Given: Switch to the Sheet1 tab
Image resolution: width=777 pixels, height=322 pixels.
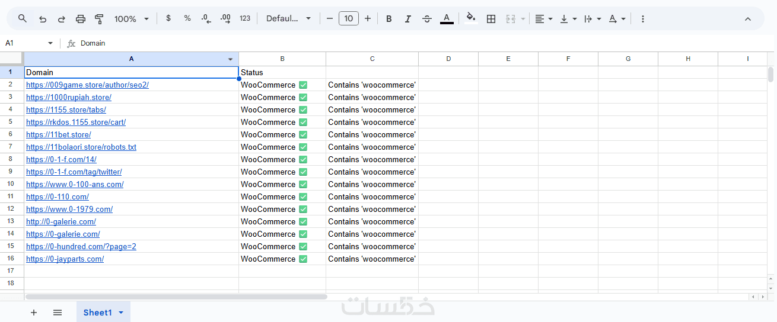Looking at the screenshot, I should pyautogui.click(x=97, y=313).
